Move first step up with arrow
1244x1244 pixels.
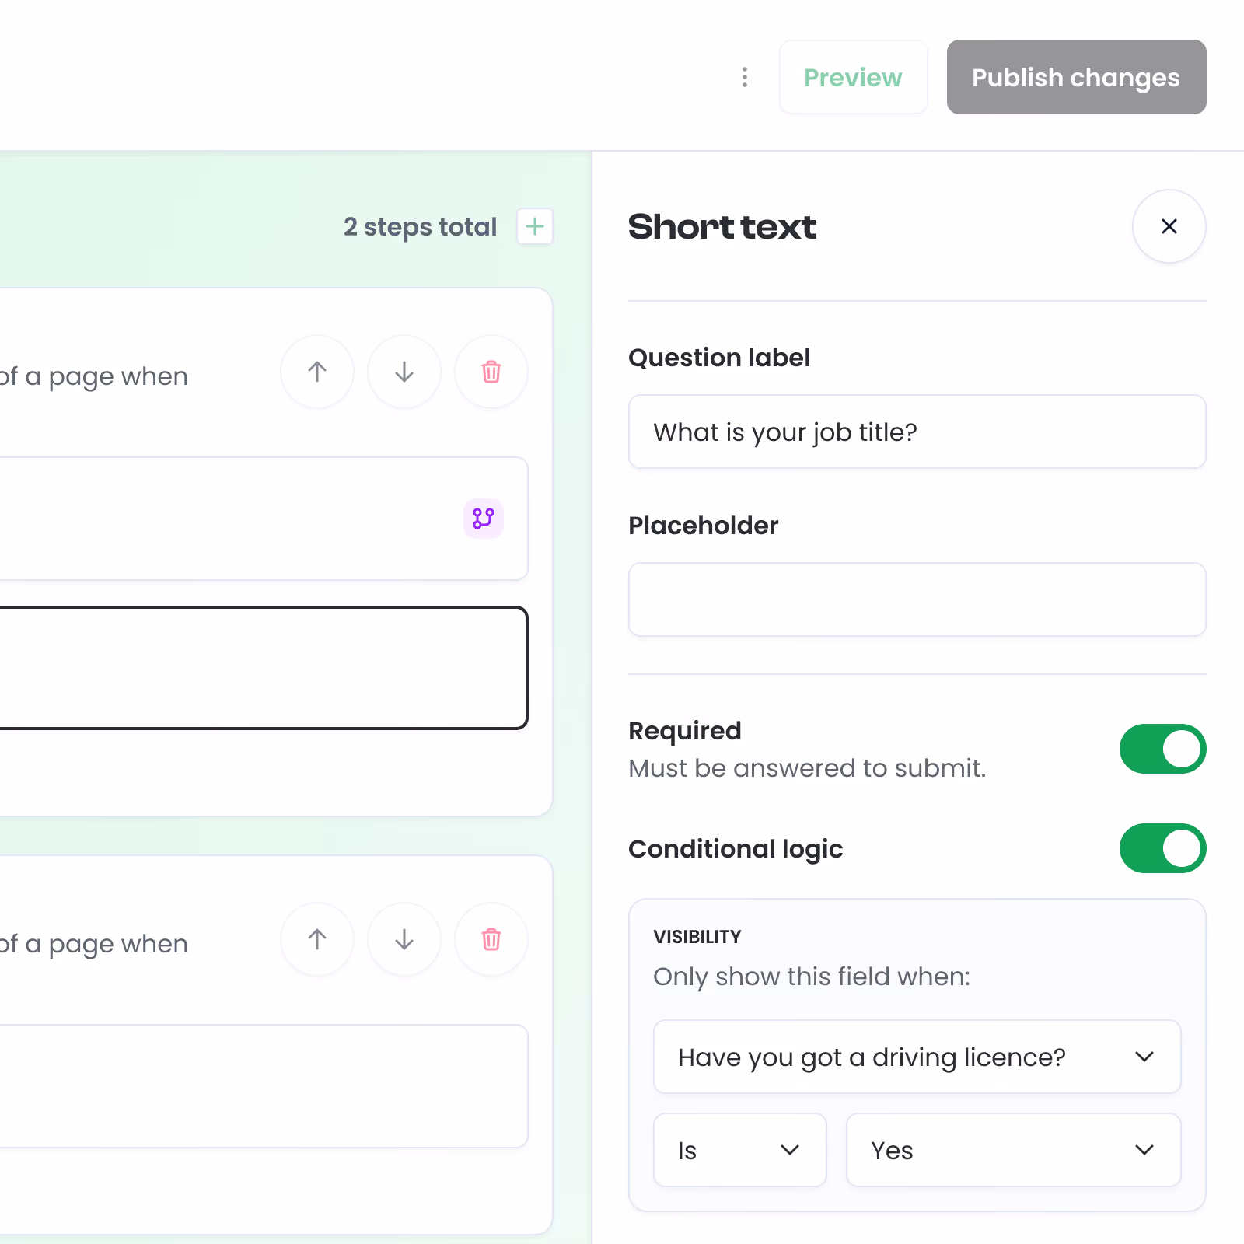(x=317, y=372)
